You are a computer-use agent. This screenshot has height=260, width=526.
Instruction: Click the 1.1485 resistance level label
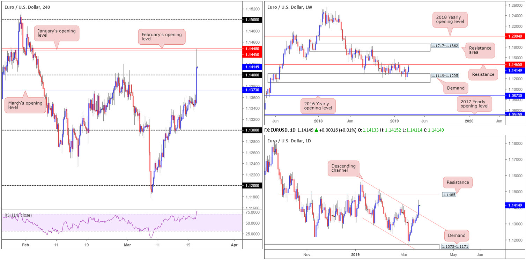coord(449,195)
